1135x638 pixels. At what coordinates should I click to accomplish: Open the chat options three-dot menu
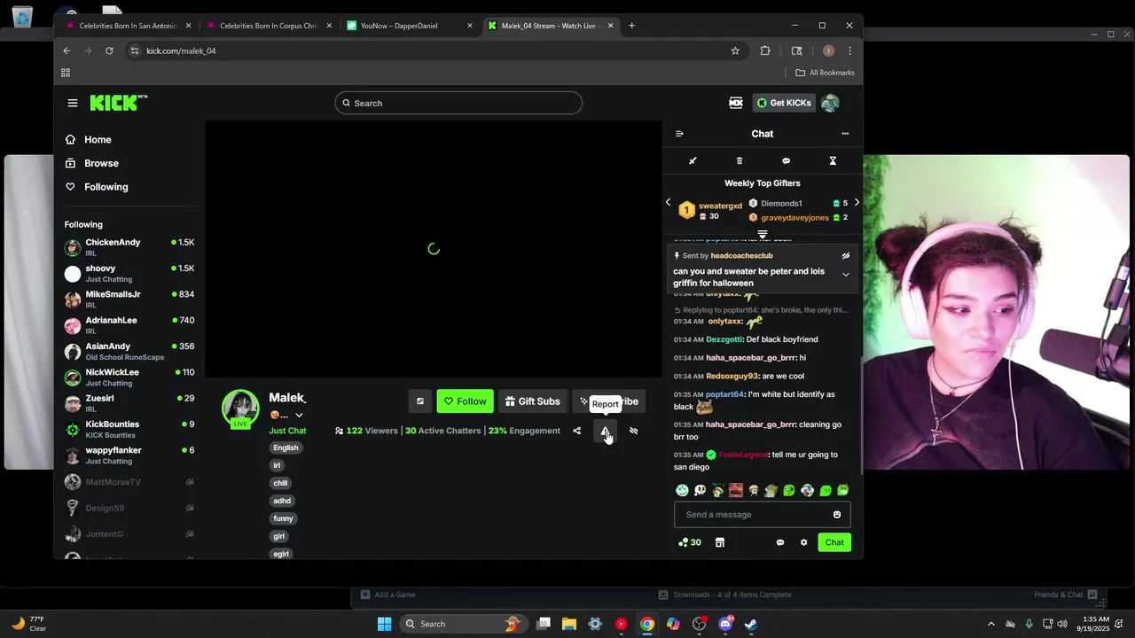[845, 134]
